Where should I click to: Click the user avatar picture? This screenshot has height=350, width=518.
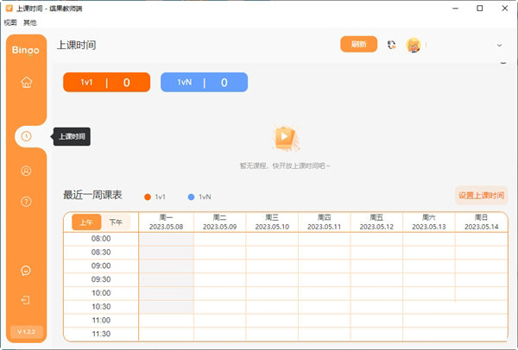[414, 45]
